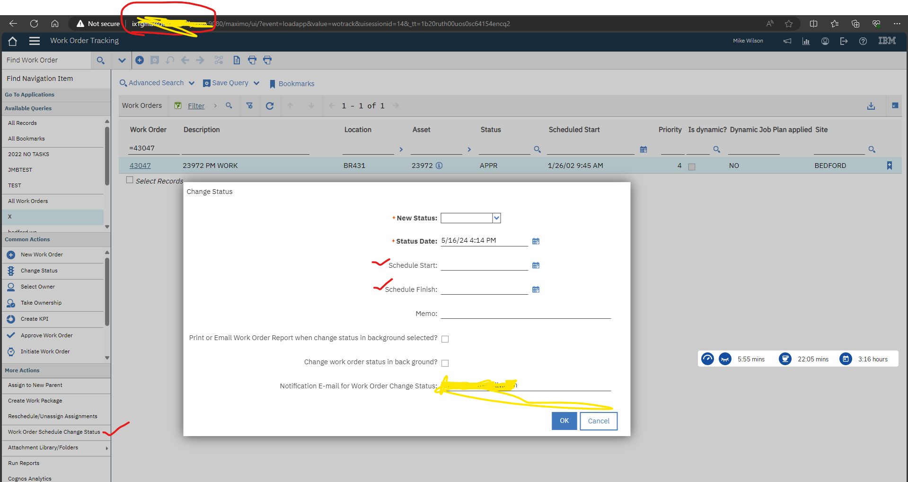Toggle the Select Records checkbox
Image resolution: width=908 pixels, height=482 pixels.
[x=130, y=180]
